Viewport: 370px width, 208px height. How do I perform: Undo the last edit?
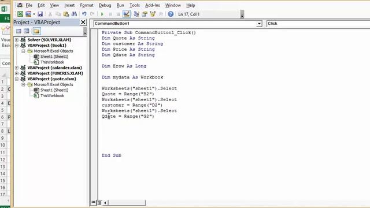tap(84, 14)
